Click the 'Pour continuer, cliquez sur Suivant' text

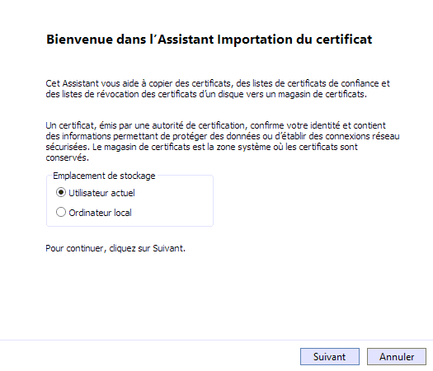click(x=115, y=248)
